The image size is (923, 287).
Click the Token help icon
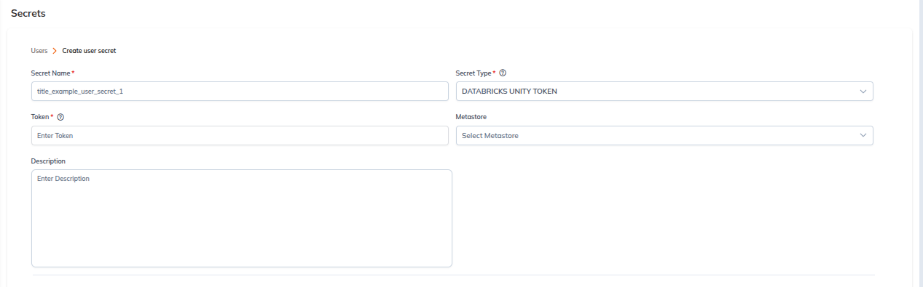60,117
